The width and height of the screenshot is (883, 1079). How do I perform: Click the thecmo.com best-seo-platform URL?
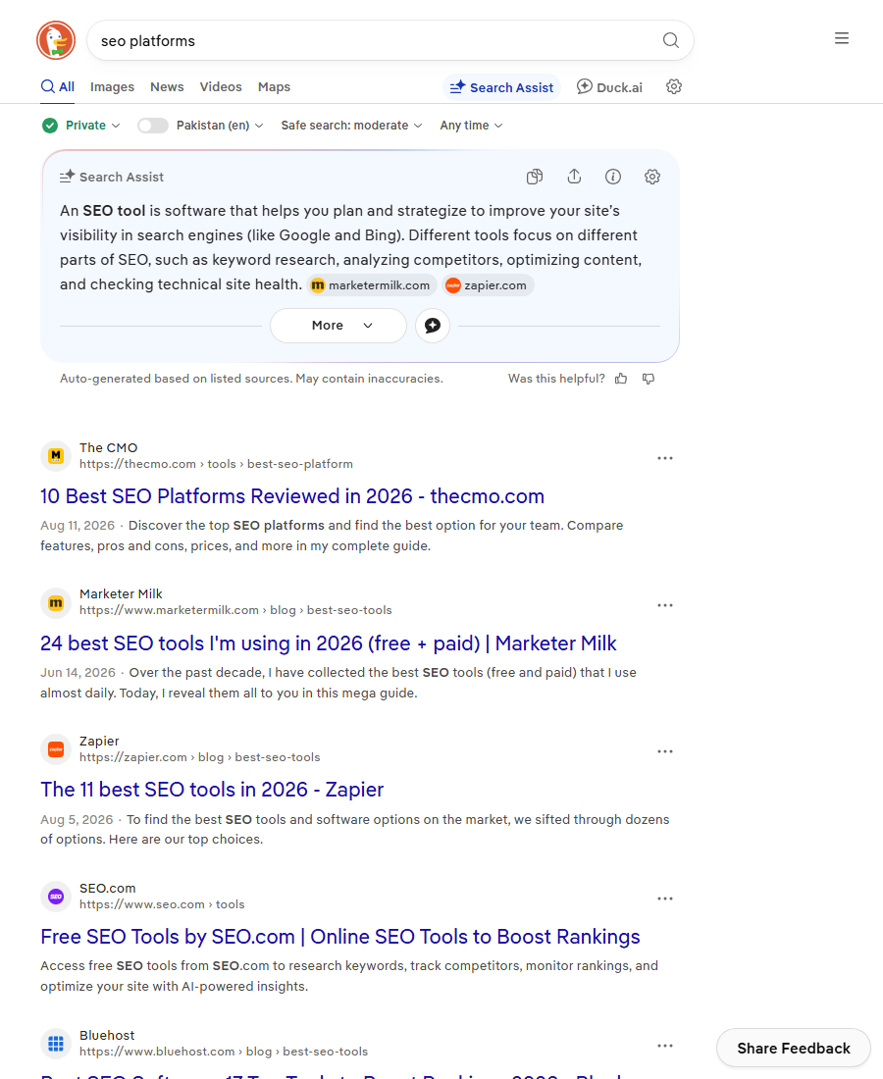216,464
